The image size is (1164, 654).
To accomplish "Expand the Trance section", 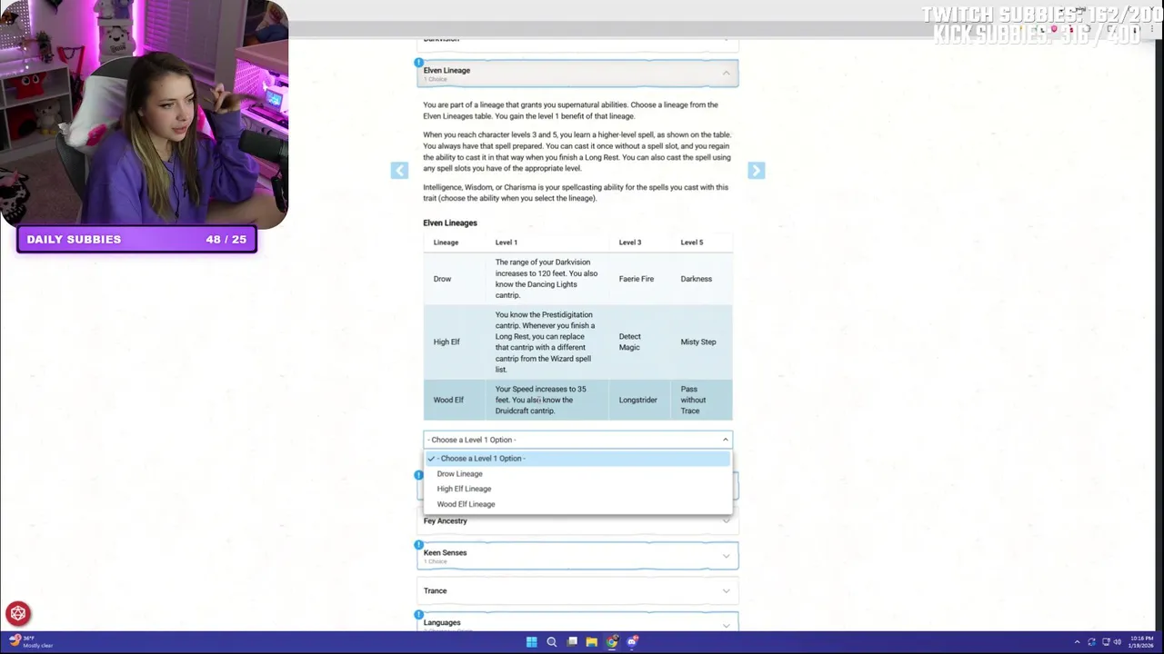I will click(578, 590).
